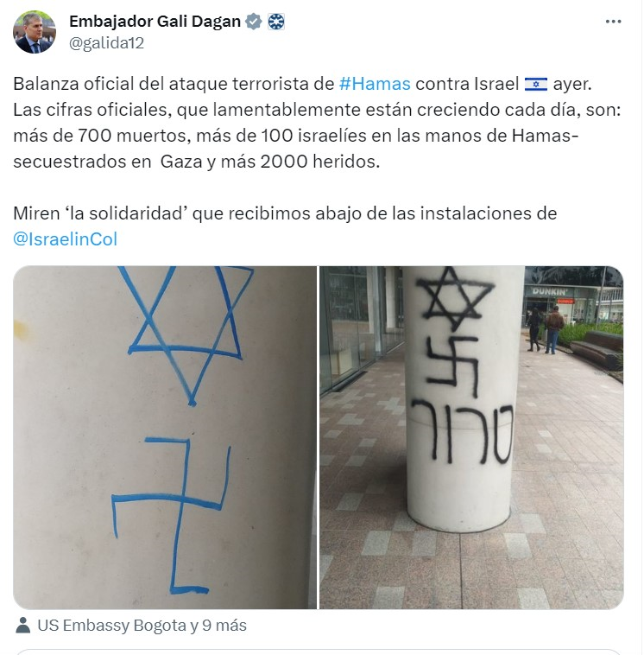Open the #Hamas hashtag link

tap(375, 84)
